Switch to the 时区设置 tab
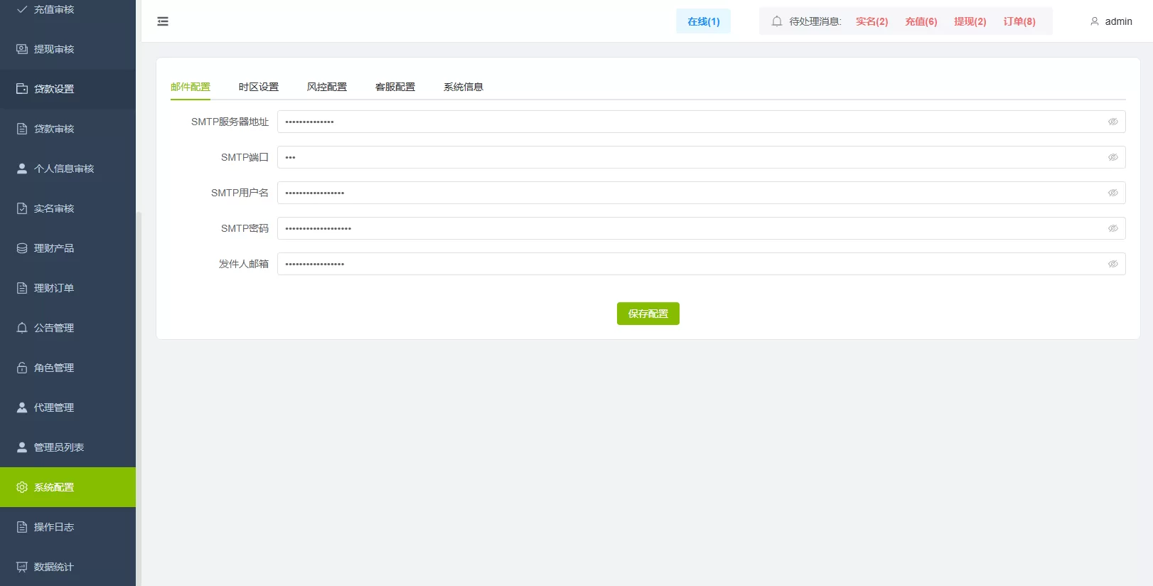 tap(259, 87)
